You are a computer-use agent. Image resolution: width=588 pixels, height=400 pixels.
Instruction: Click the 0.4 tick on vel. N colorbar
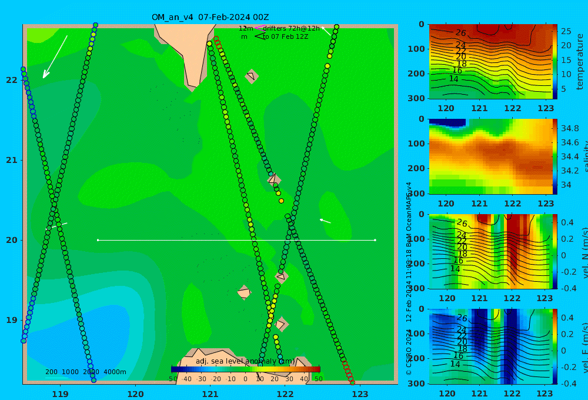coord(567,222)
